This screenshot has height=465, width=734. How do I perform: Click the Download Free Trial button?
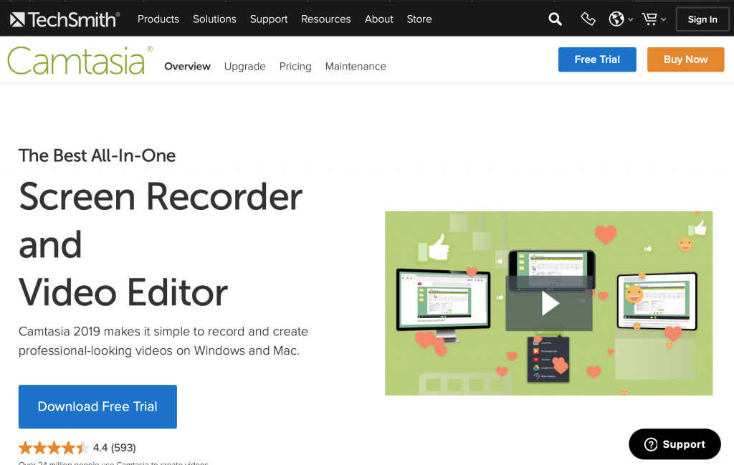tap(97, 406)
